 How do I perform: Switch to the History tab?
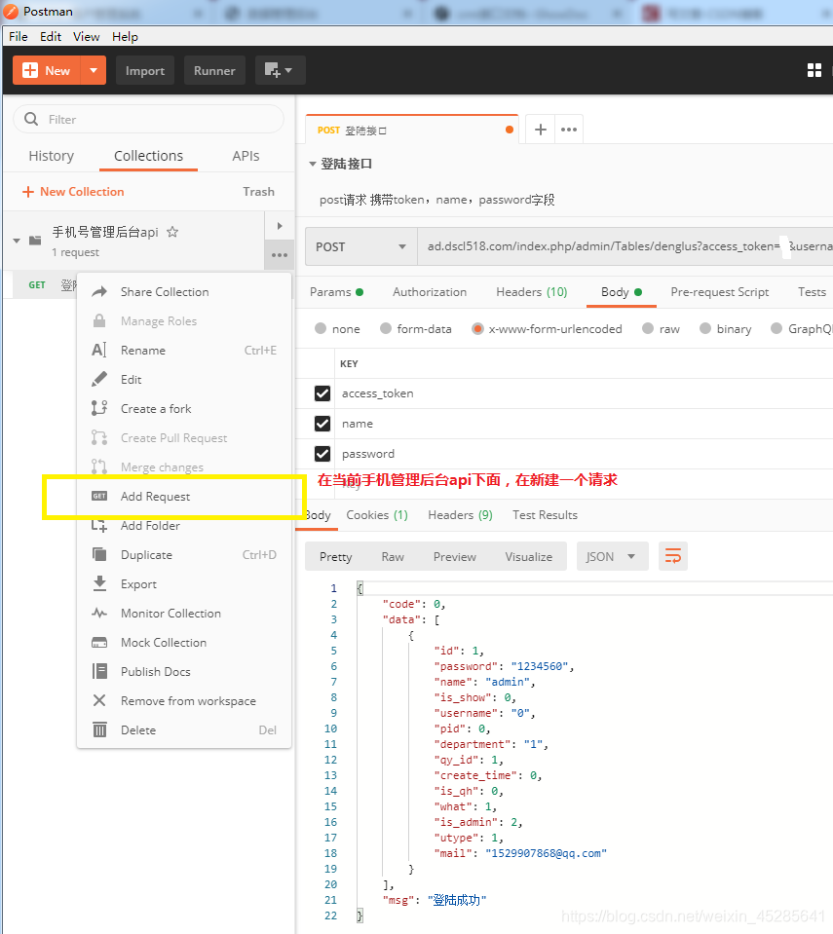[52, 156]
